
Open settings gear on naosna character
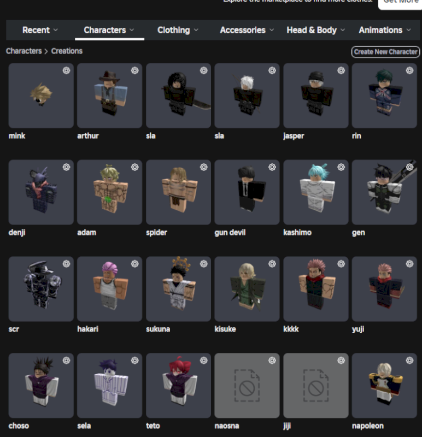pyautogui.click(x=272, y=361)
